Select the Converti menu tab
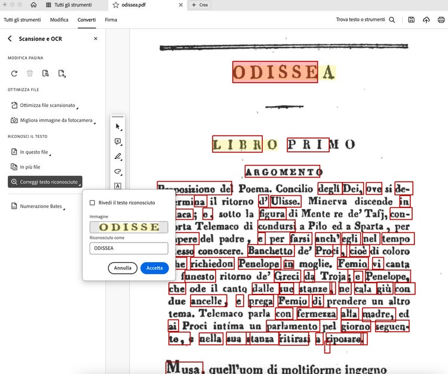Image resolution: width=448 pixels, height=374 pixels. 87,20
